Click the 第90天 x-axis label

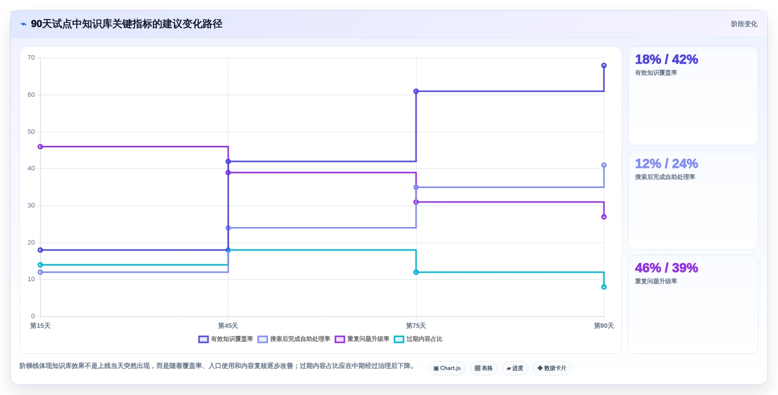coord(604,326)
